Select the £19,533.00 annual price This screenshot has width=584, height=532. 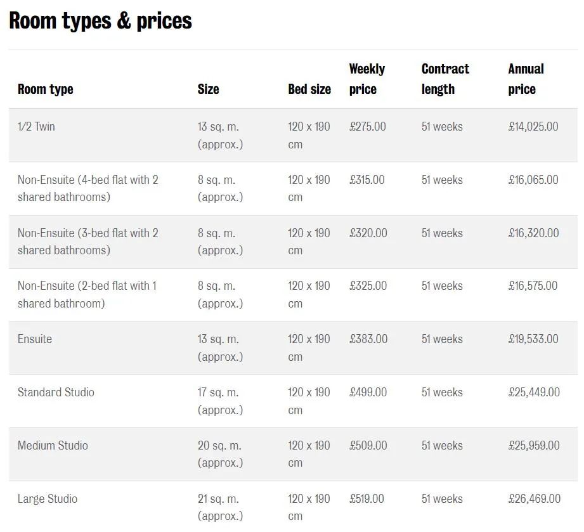point(533,339)
